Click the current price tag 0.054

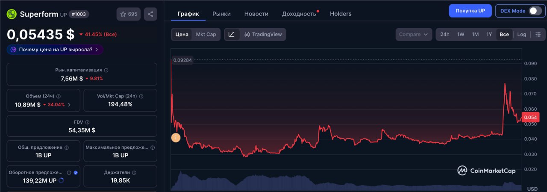pyautogui.click(x=530, y=117)
